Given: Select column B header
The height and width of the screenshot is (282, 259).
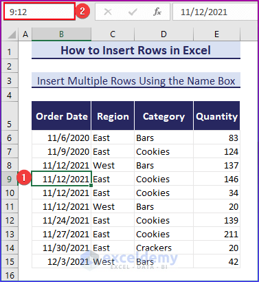Looking at the screenshot, I should (61, 34).
